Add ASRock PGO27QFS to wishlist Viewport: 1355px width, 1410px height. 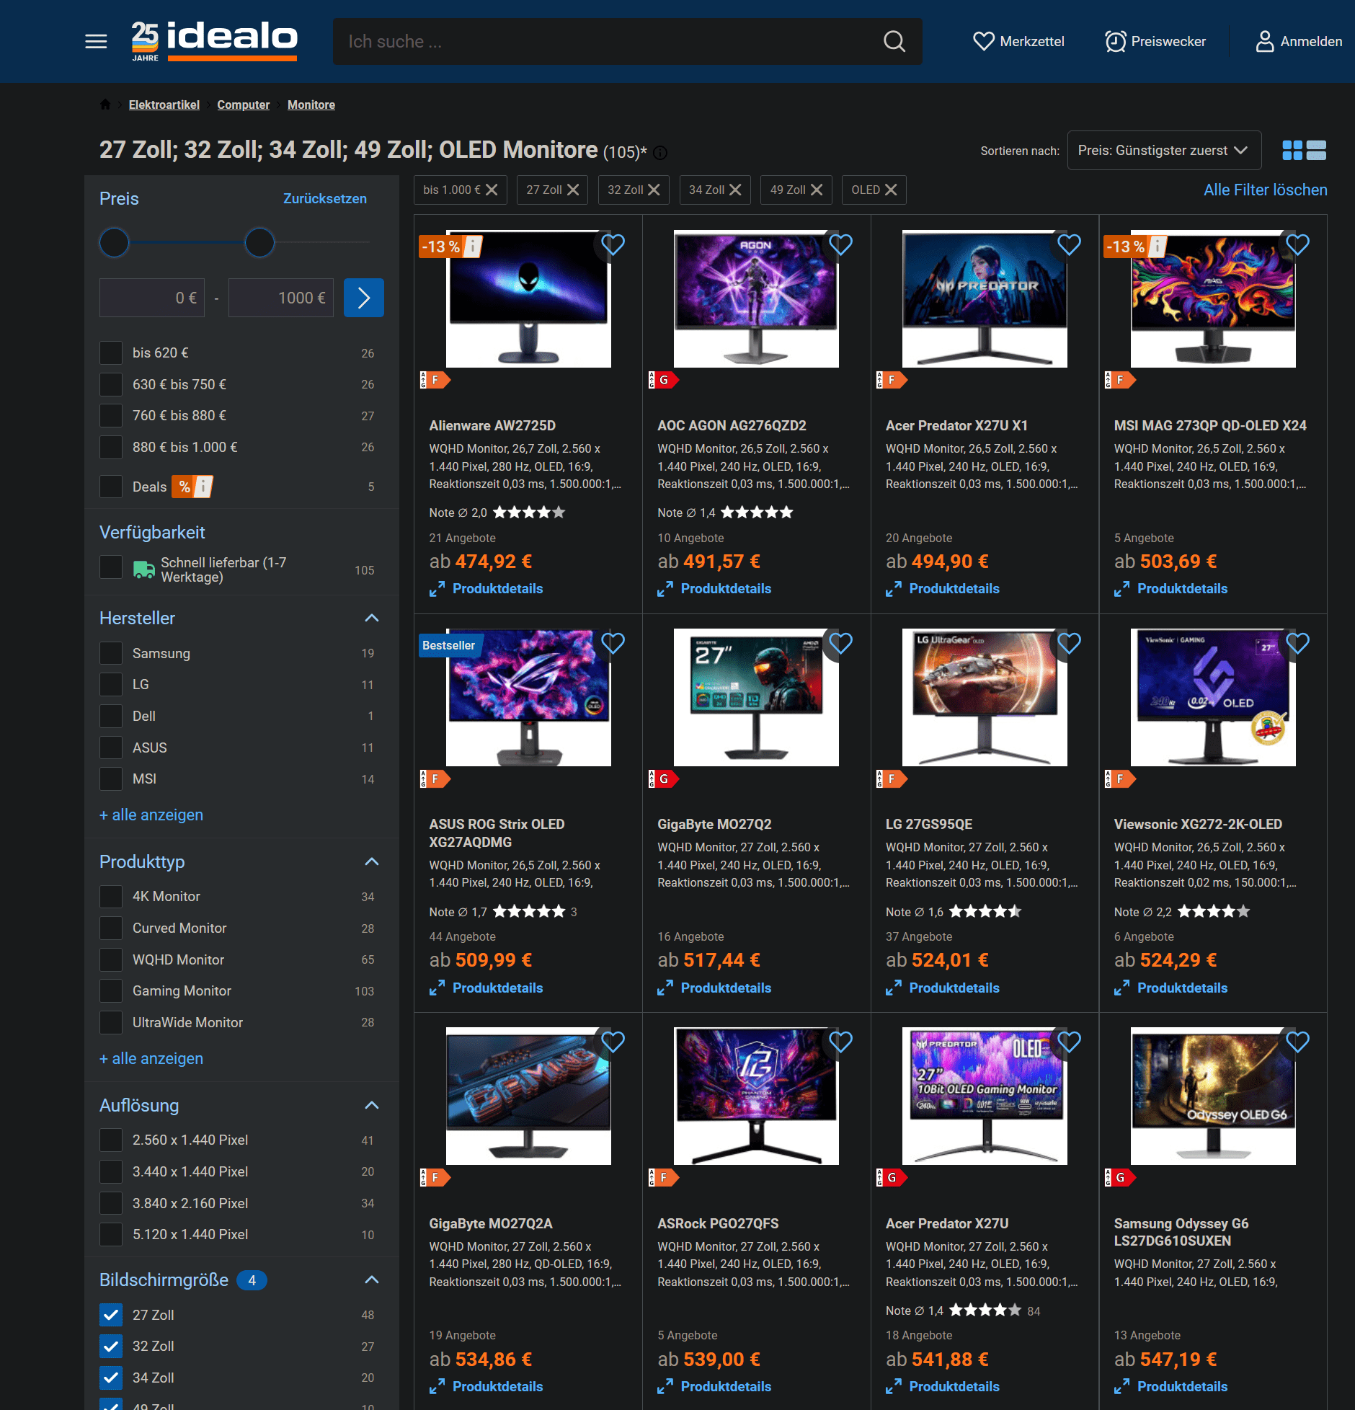coord(840,1042)
